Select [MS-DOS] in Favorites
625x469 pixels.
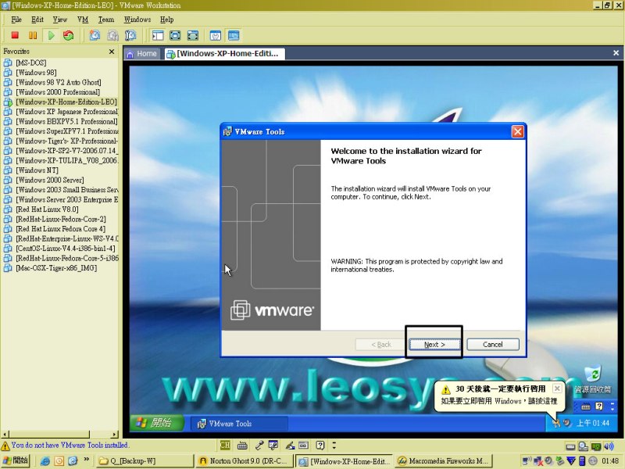coord(30,63)
